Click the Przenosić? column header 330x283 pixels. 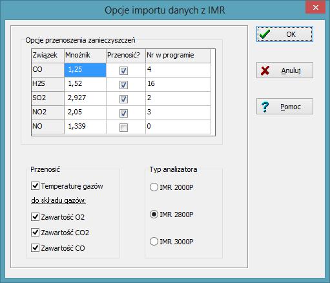(x=126, y=56)
